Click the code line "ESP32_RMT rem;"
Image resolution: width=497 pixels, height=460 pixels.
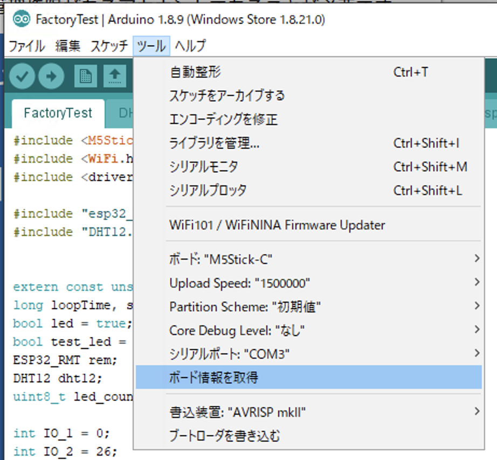point(65,360)
